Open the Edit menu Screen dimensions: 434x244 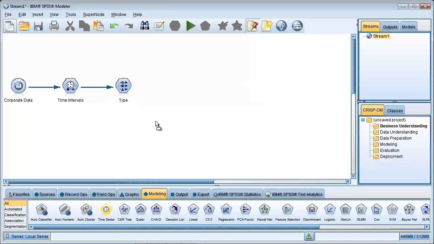22,15
